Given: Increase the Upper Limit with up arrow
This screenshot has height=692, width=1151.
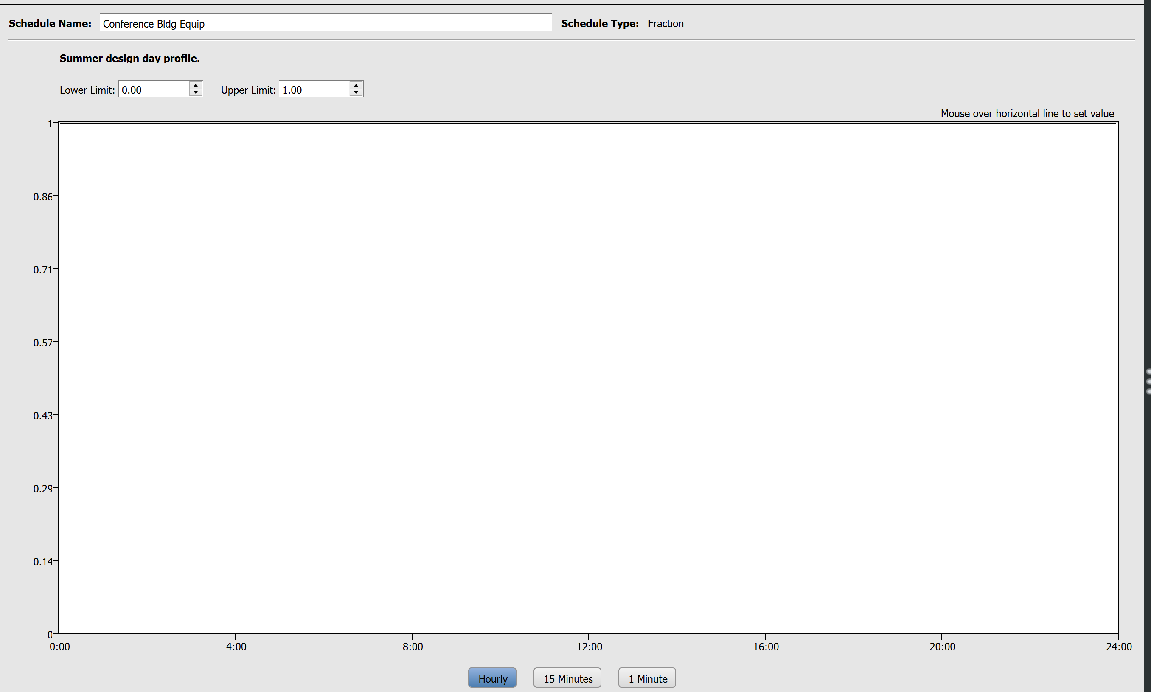Looking at the screenshot, I should coord(357,85).
